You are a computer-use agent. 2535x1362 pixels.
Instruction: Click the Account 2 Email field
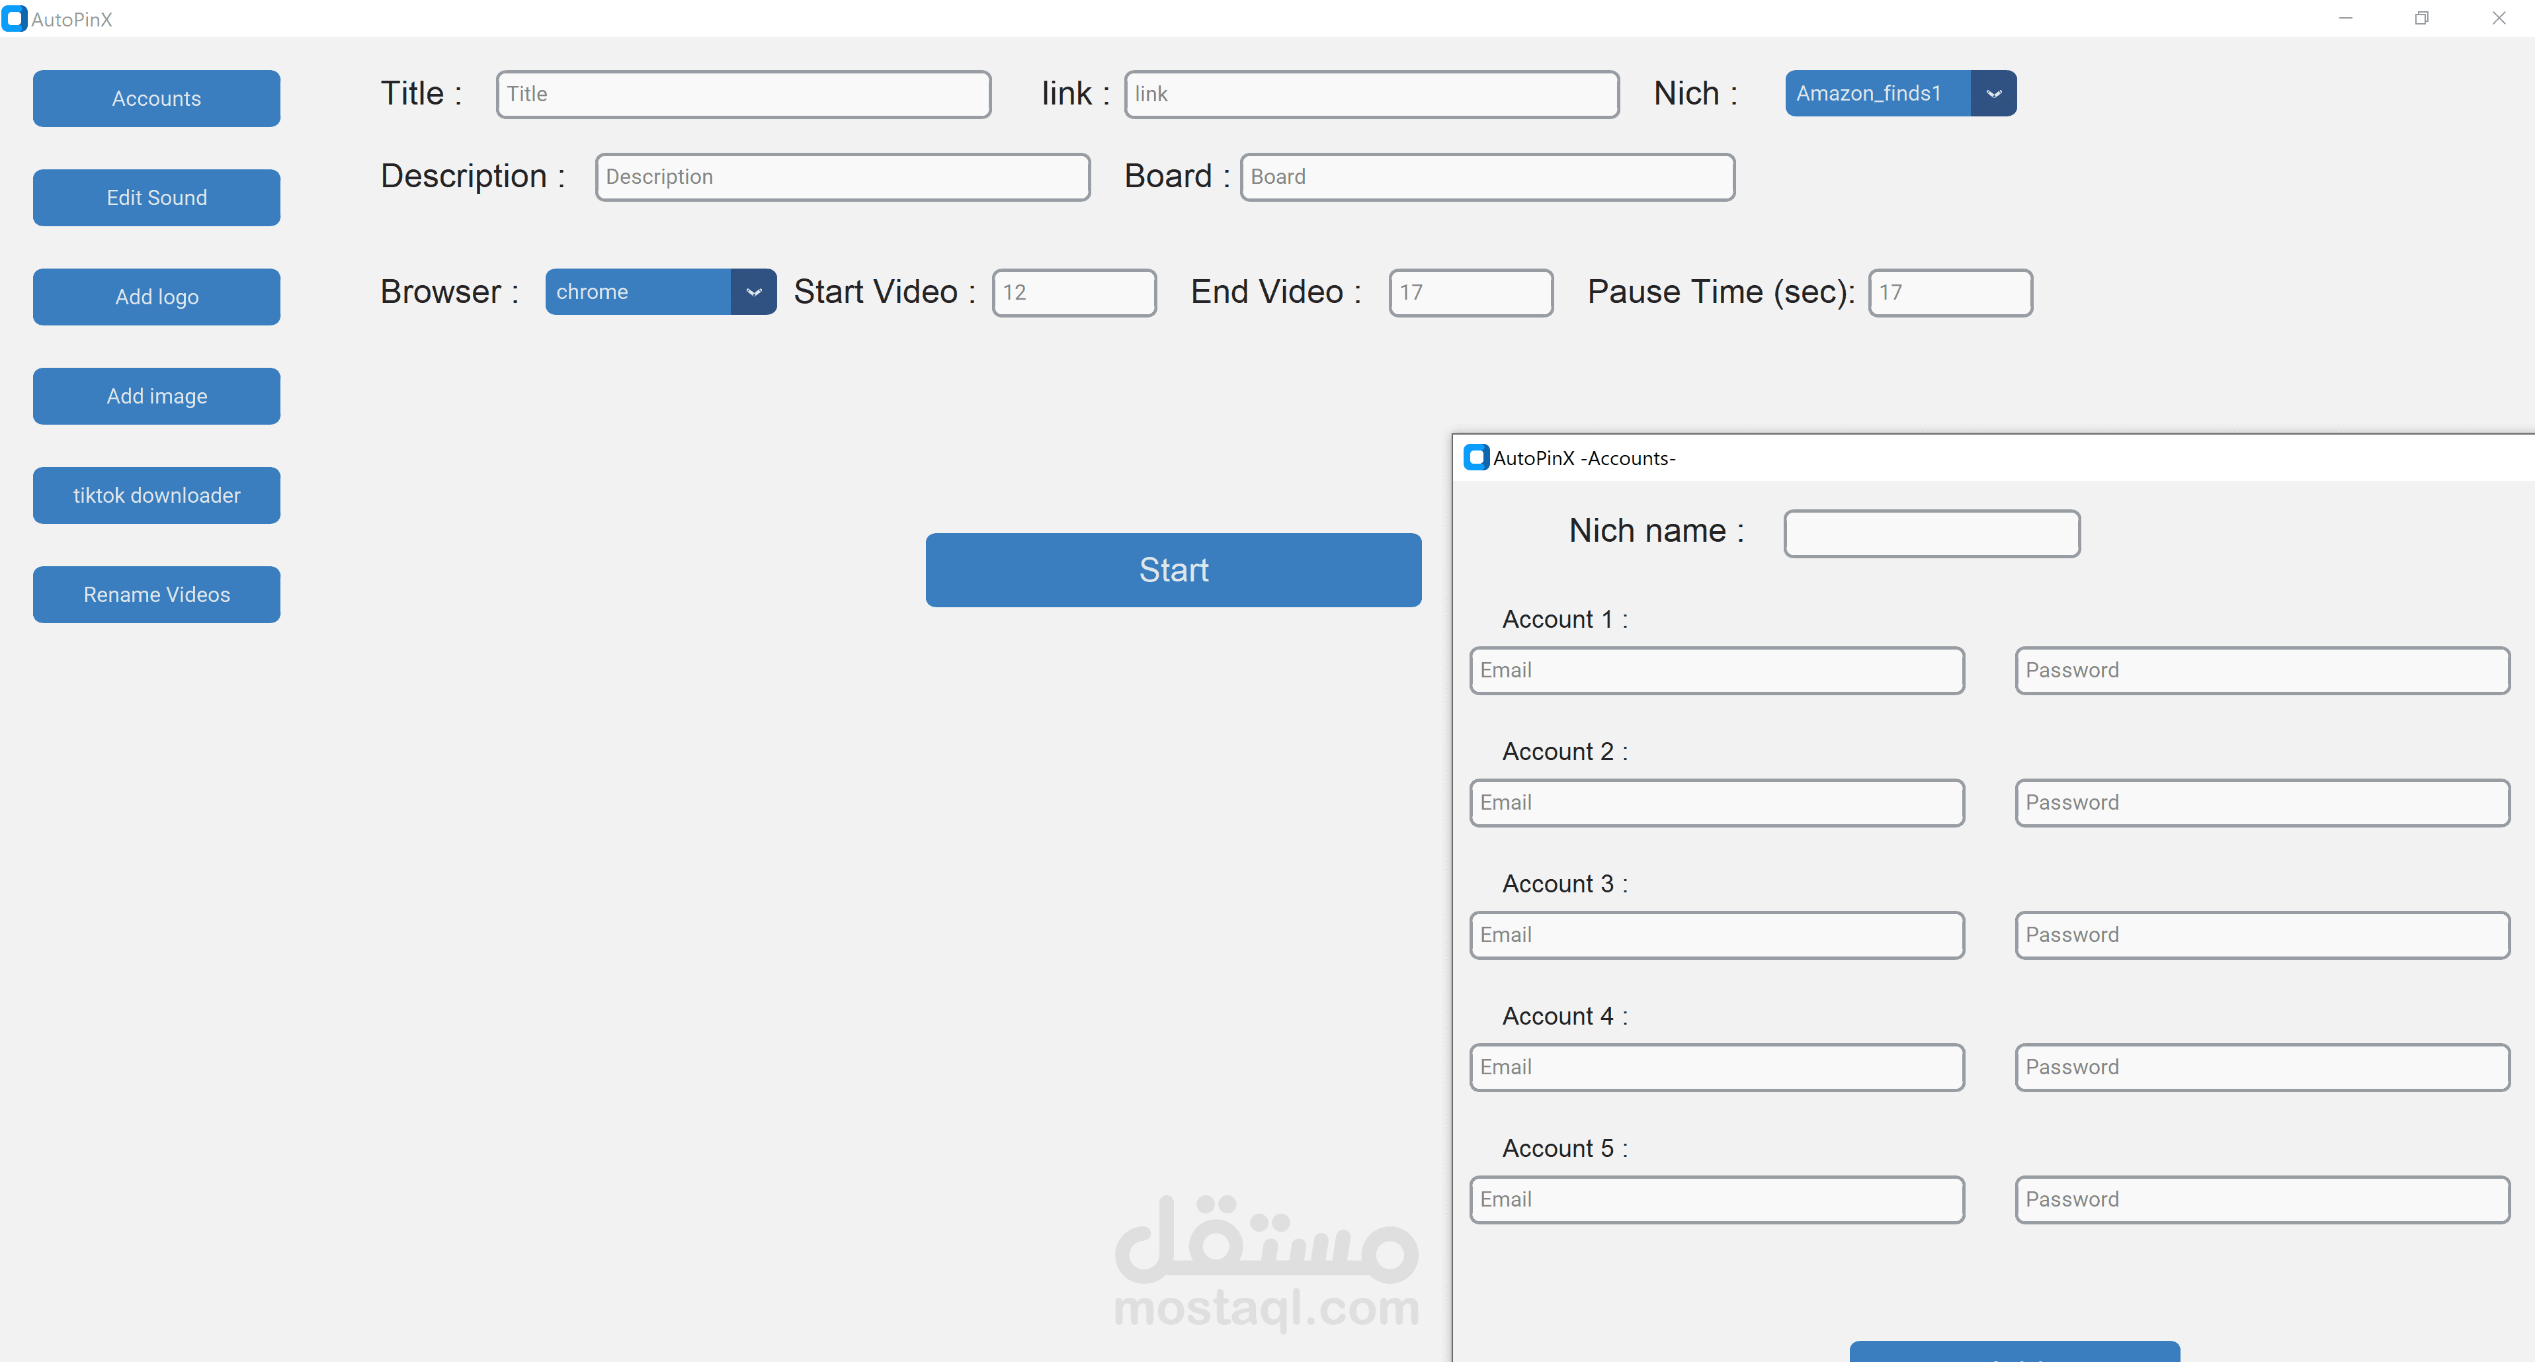coord(1716,803)
